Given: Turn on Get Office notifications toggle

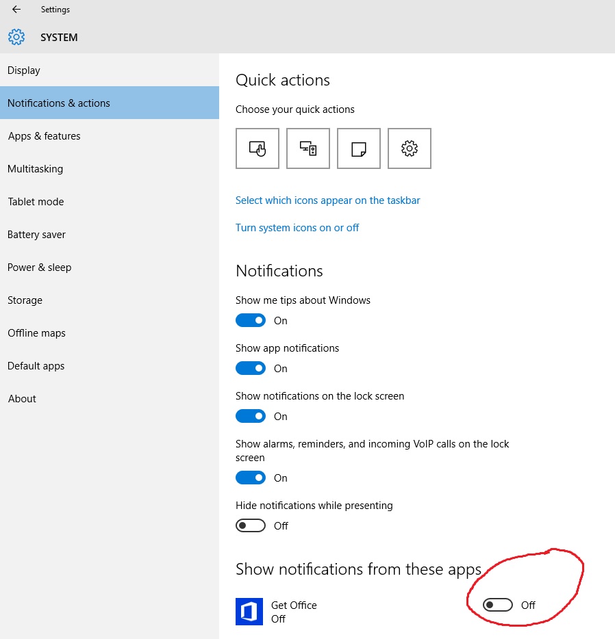Looking at the screenshot, I should [x=497, y=605].
